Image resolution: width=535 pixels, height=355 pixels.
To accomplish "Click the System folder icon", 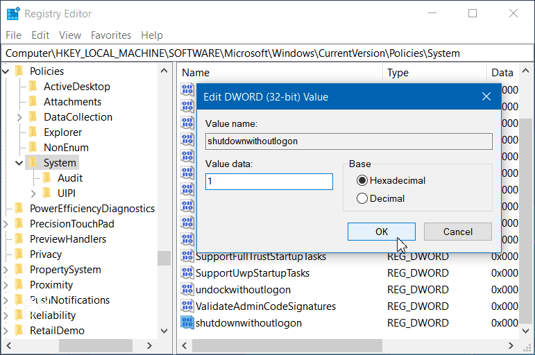I will (33, 163).
